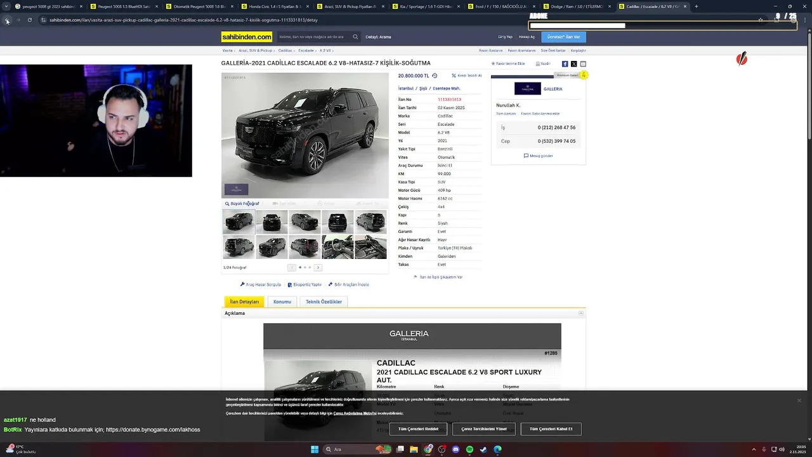Reload the page in browser toolbar
Screen dimensions: 812x457
[x=29, y=20]
